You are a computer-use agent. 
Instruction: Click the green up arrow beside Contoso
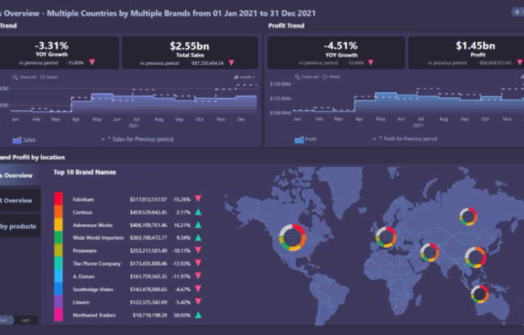198,212
